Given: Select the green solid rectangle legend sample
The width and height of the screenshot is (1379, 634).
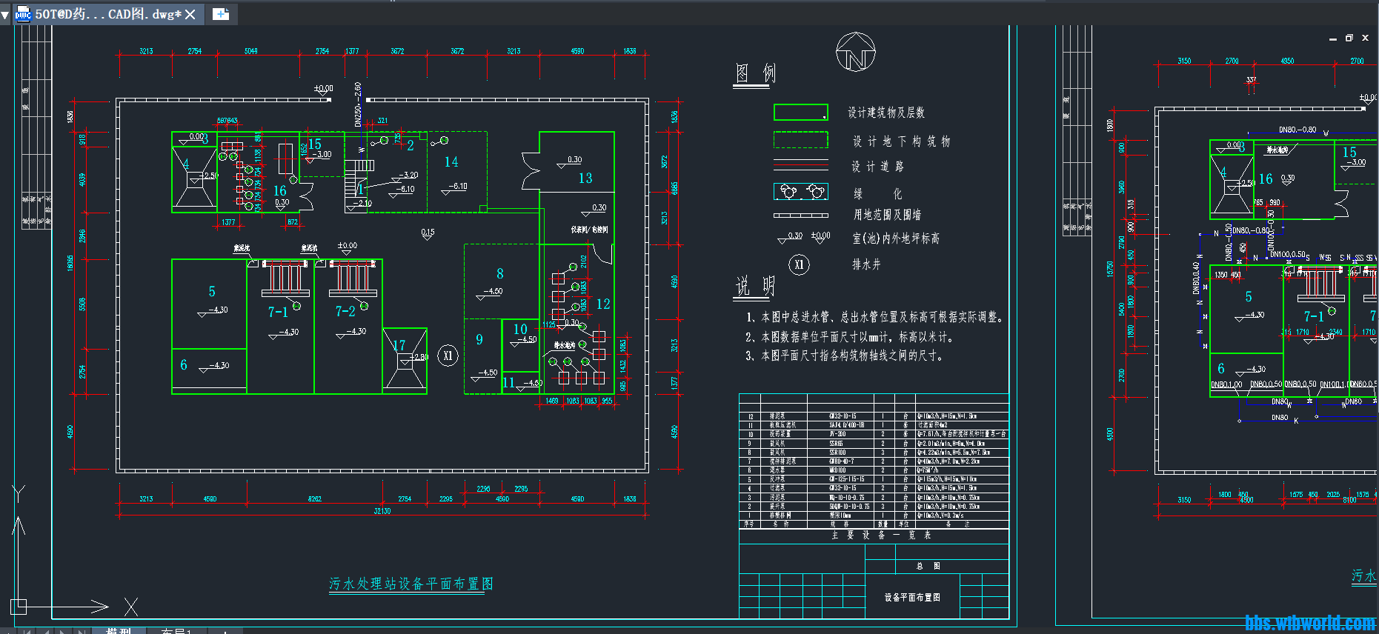Looking at the screenshot, I should coord(800,113).
